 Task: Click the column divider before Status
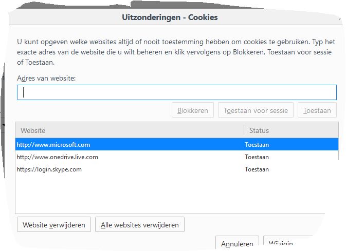[x=244, y=130]
